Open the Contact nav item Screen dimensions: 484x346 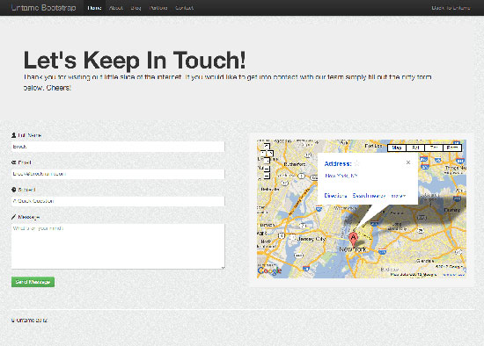[184, 8]
